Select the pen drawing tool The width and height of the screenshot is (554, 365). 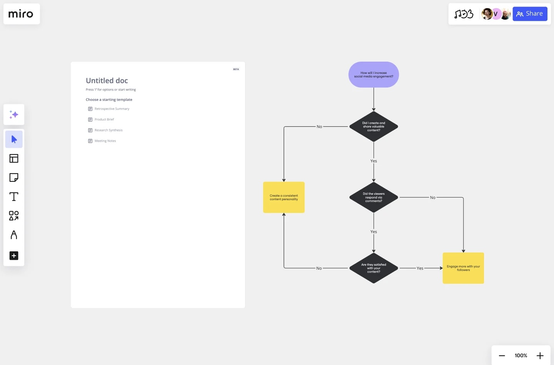click(x=13, y=235)
